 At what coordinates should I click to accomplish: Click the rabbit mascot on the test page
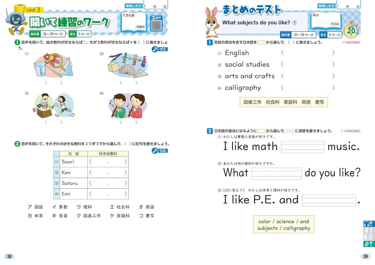tap(211, 22)
